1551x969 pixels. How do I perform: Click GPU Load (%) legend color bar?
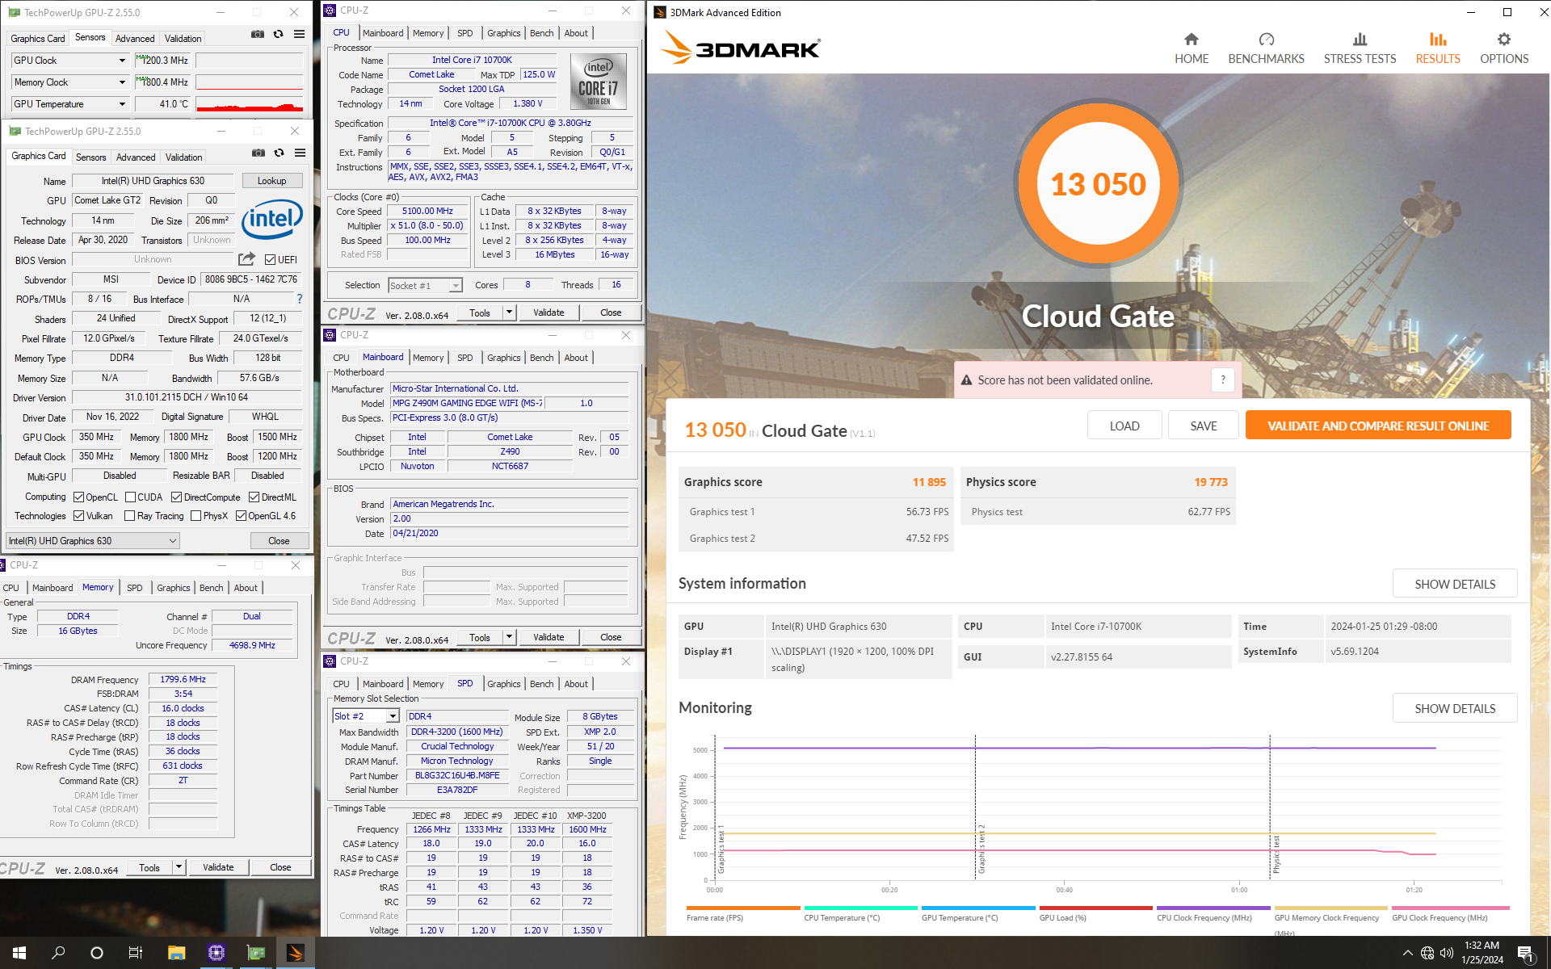[1096, 908]
